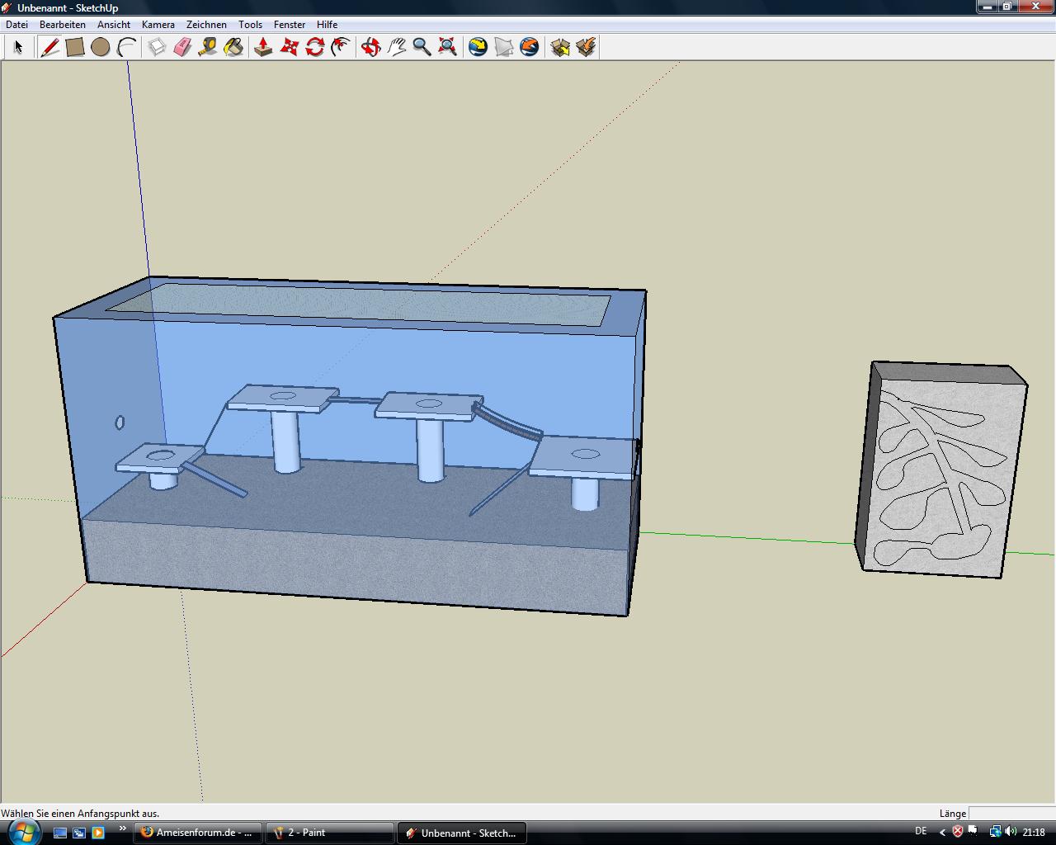Open the Kamera menu
This screenshot has width=1056, height=845.
(158, 25)
